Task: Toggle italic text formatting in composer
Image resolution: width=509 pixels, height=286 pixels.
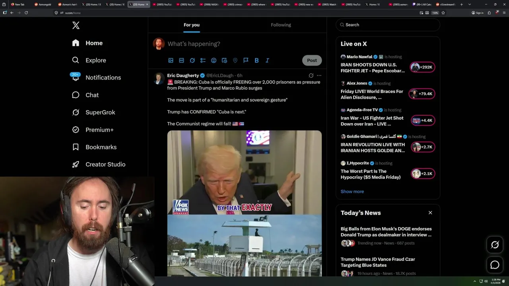Action: click(267, 60)
